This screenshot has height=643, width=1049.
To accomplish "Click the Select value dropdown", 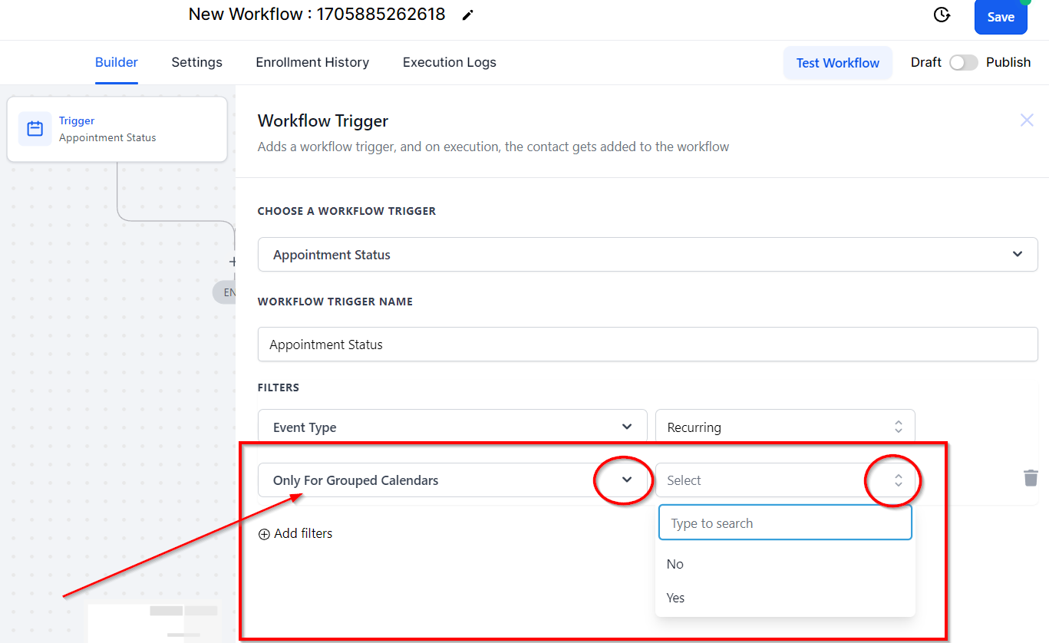I will [785, 480].
